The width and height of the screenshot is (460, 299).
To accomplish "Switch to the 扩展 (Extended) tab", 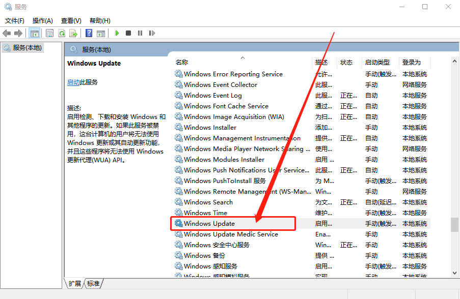I will tap(76, 284).
